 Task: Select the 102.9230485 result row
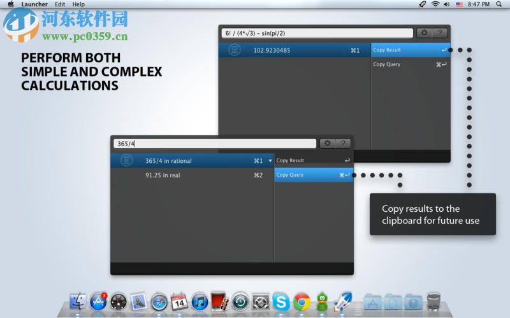click(x=295, y=50)
